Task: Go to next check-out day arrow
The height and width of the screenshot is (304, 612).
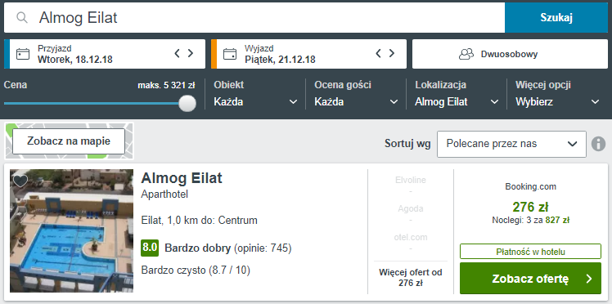Action: click(391, 53)
